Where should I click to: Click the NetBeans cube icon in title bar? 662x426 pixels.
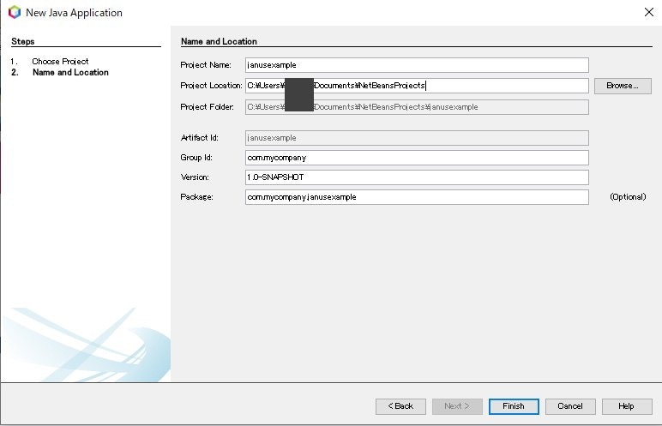coord(15,12)
